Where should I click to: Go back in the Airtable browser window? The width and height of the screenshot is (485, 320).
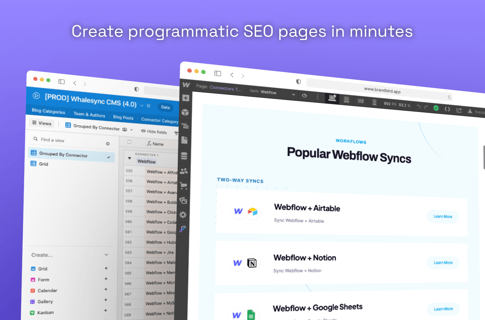(x=75, y=83)
